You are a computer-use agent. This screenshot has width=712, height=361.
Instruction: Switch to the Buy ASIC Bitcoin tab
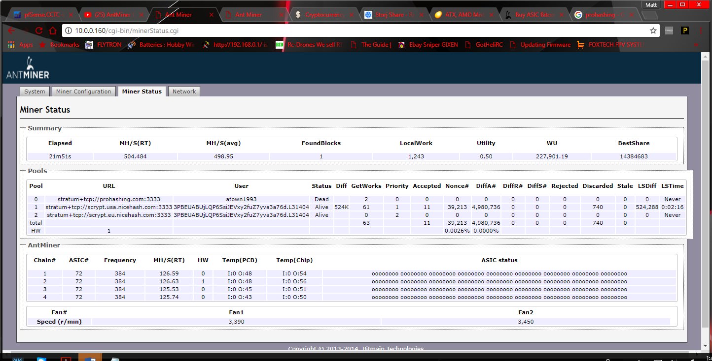(535, 15)
